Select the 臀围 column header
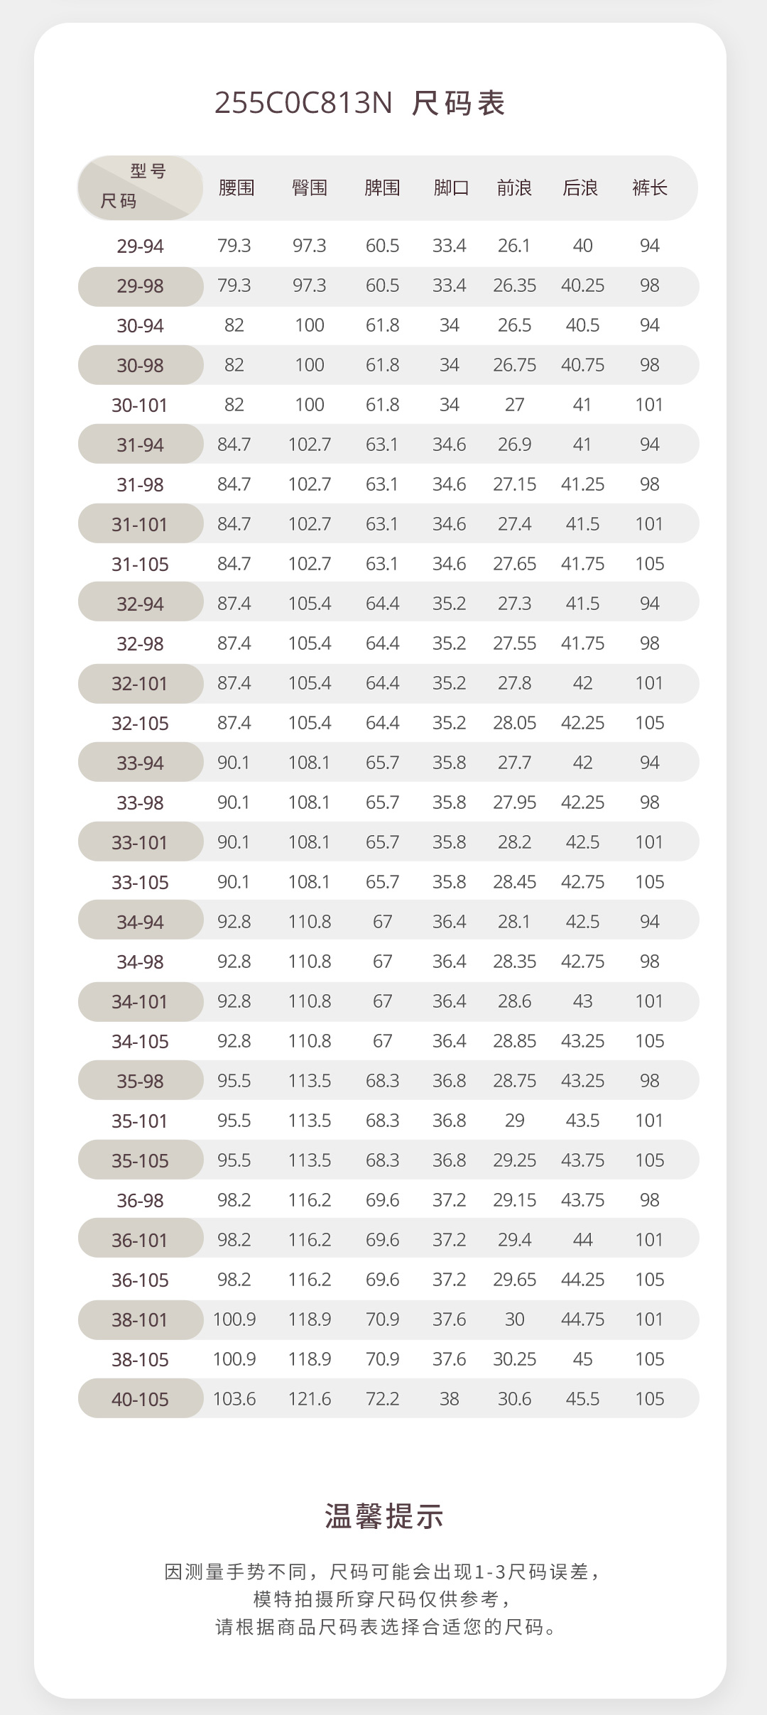The image size is (767, 1715). (310, 188)
